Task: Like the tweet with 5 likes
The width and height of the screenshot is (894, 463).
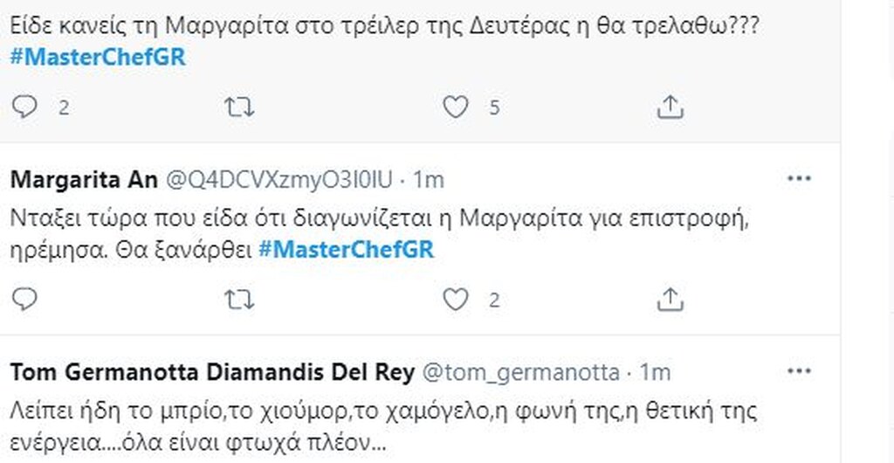Action: [455, 107]
